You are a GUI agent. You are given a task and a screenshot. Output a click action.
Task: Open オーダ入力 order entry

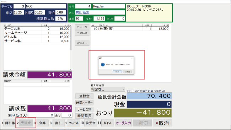[x=123, y=123]
